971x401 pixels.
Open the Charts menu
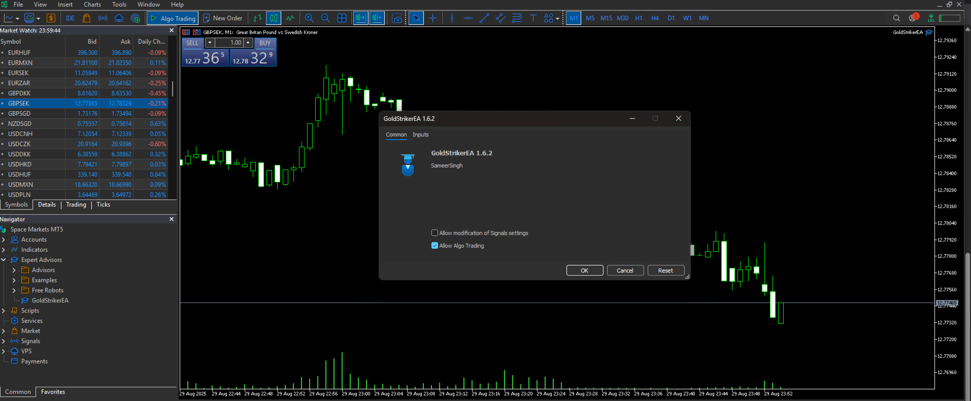point(92,5)
